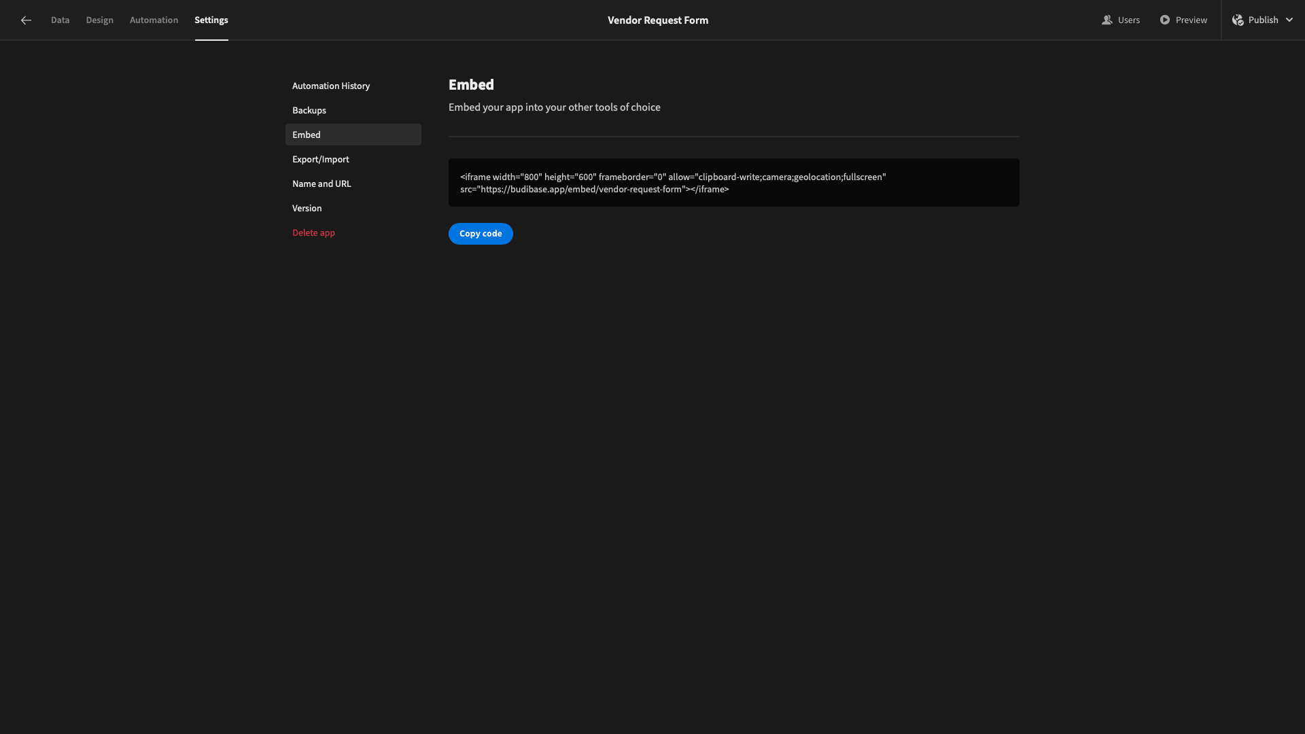Open Name and URL settings
1305x734 pixels.
pos(353,183)
